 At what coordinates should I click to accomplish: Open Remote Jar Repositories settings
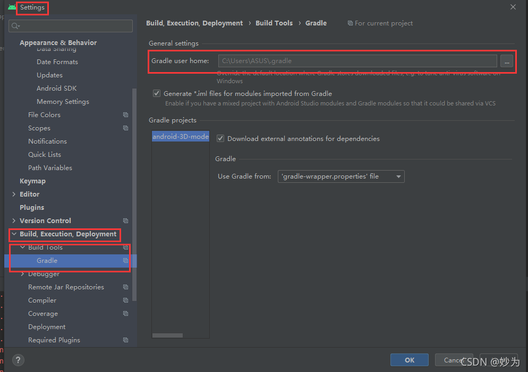pyautogui.click(x=66, y=287)
